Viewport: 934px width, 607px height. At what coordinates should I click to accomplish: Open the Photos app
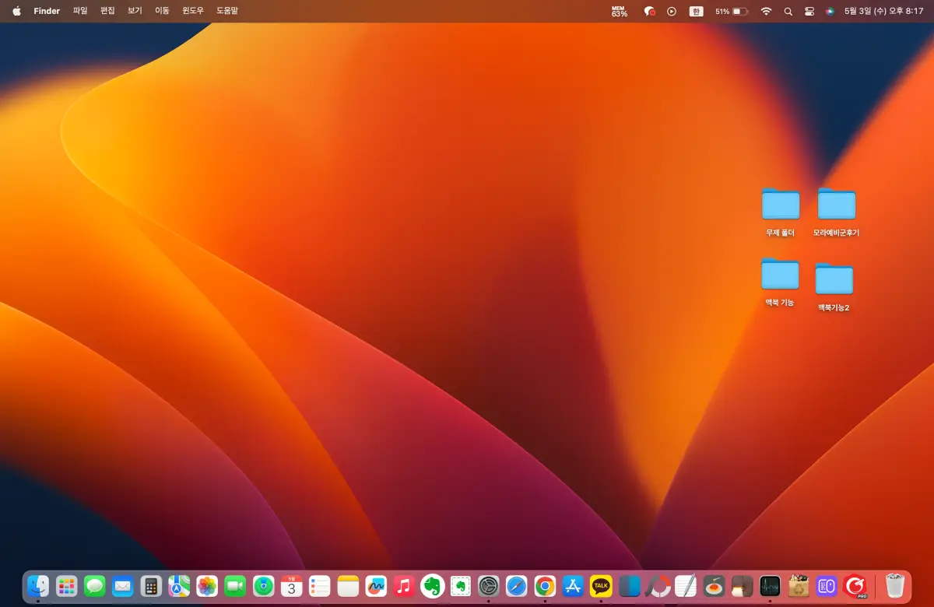click(207, 586)
